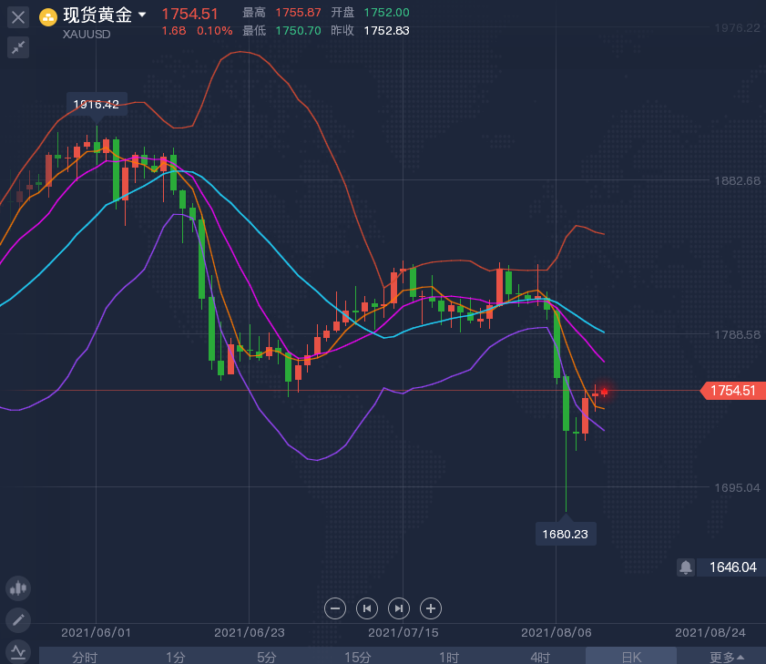Image resolution: width=766 pixels, height=664 pixels.
Task: Click the blinking latest price dot
Action: click(604, 392)
